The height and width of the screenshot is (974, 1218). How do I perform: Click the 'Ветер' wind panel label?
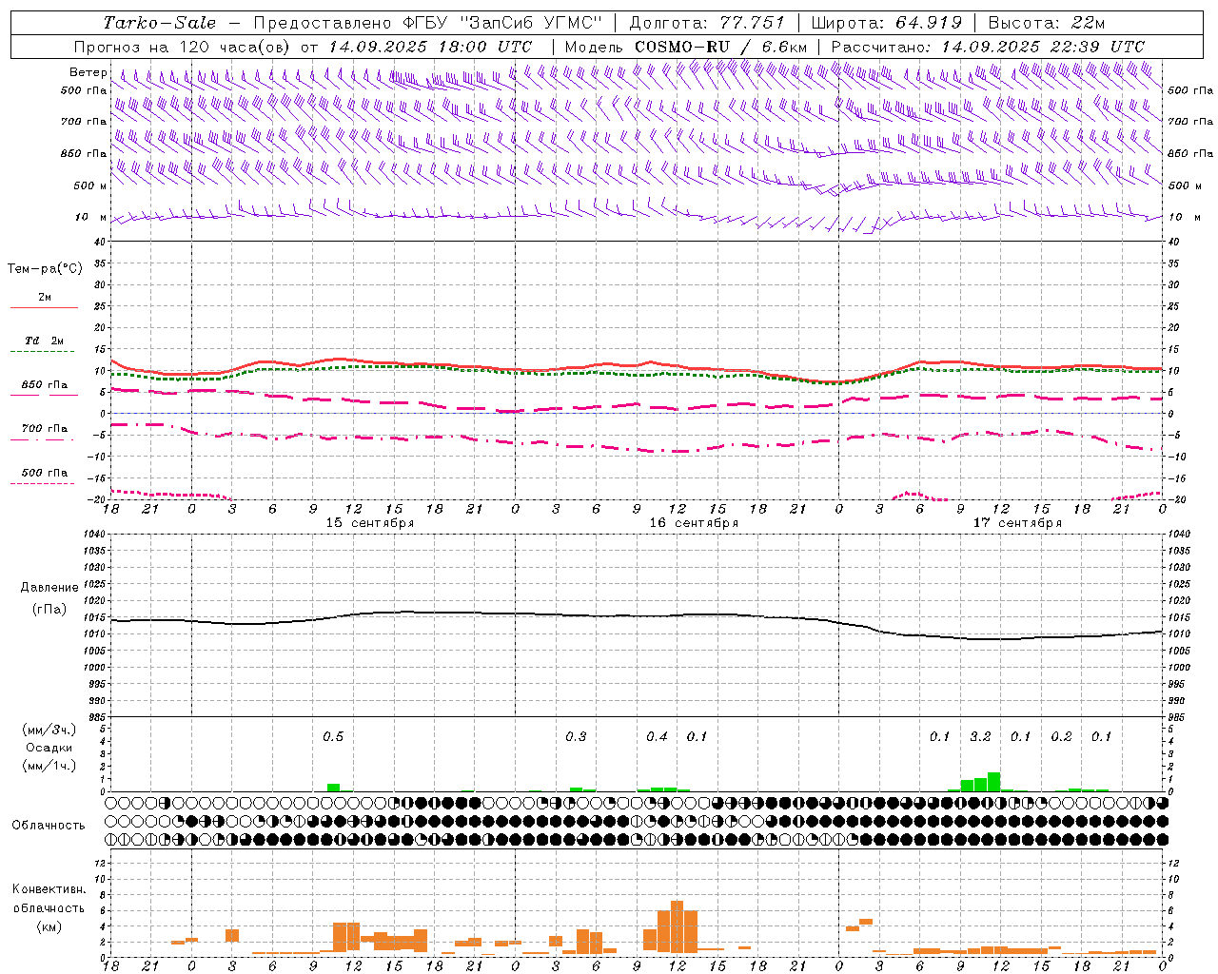click(x=88, y=72)
